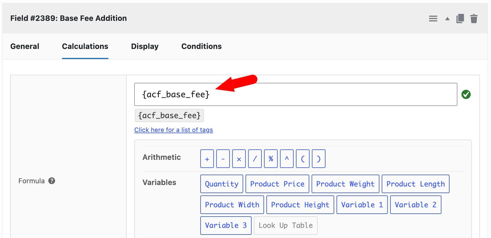491x238 pixels.
Task: Insert a closing parenthesis
Action: pyautogui.click(x=319, y=159)
